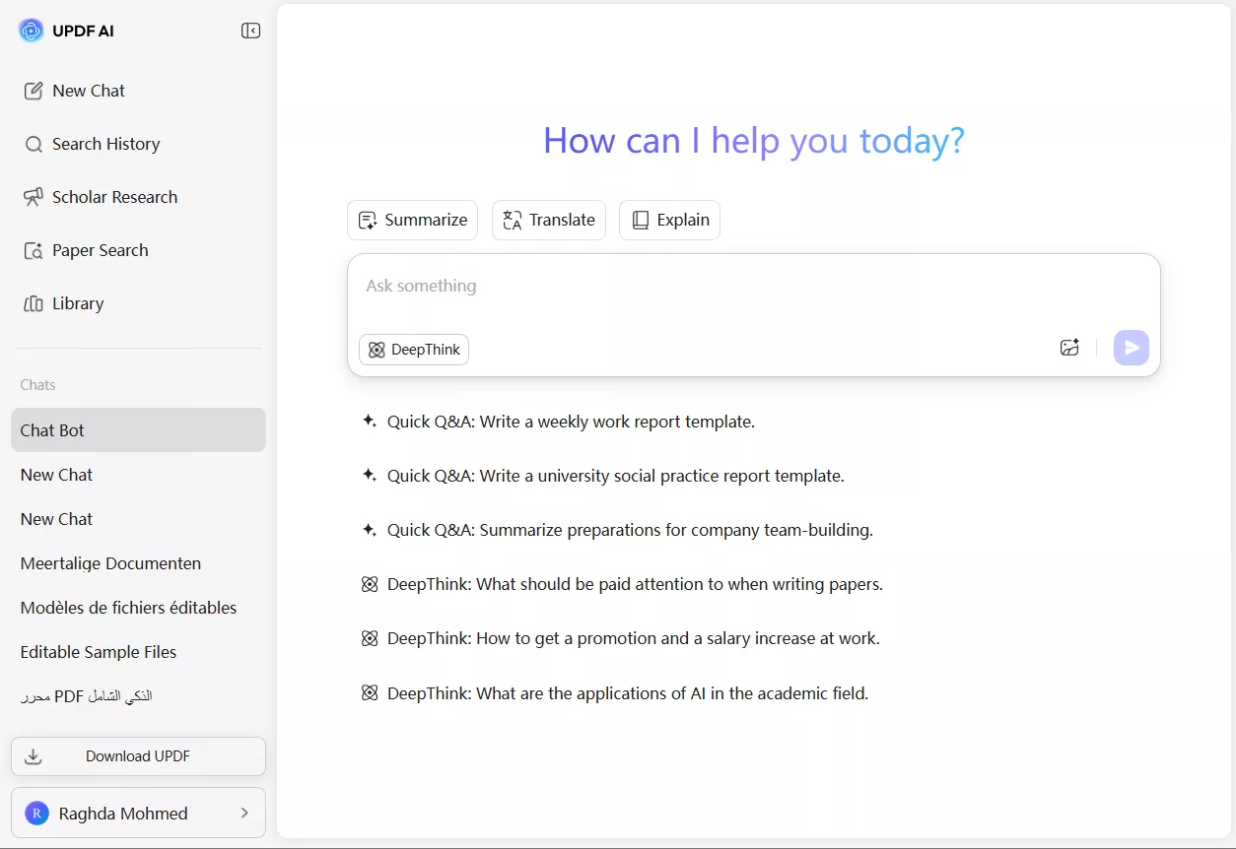
Task: Click the image upload icon
Action: click(1069, 348)
